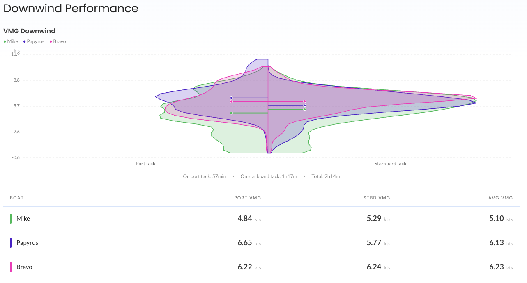Click the Downwind Performance heading

(x=71, y=8)
